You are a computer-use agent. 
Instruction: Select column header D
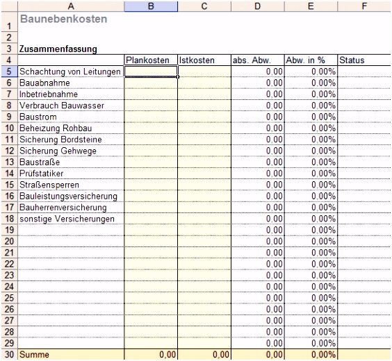[257, 6]
